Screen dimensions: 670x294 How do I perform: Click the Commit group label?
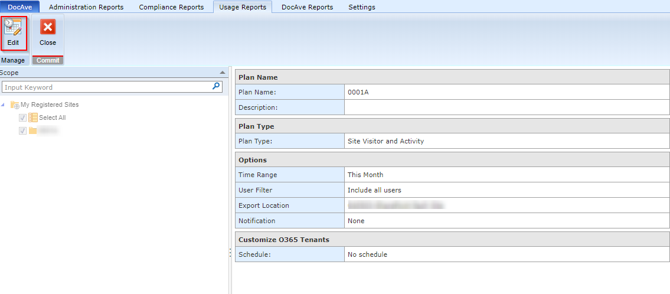tap(48, 60)
